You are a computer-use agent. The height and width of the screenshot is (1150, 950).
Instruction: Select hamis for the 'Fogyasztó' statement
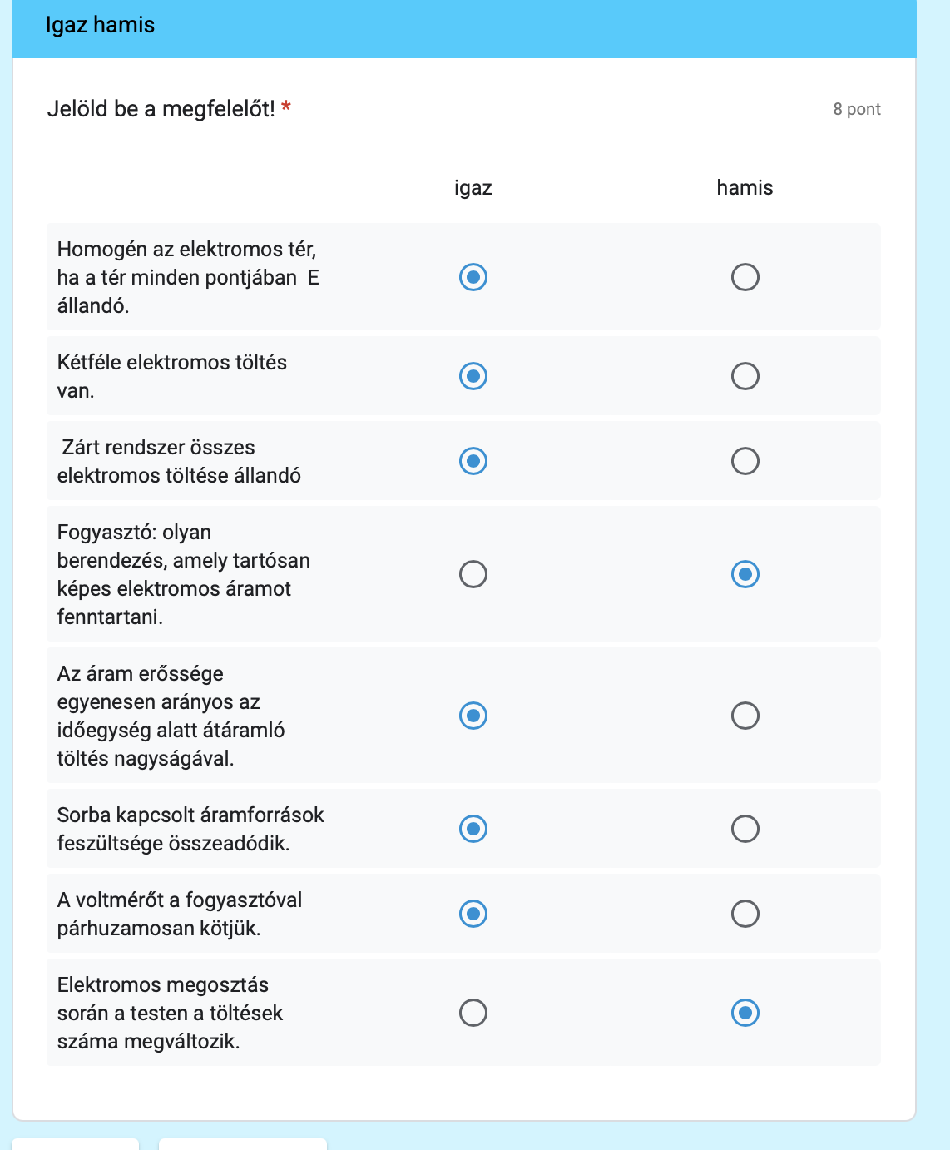pos(745,574)
